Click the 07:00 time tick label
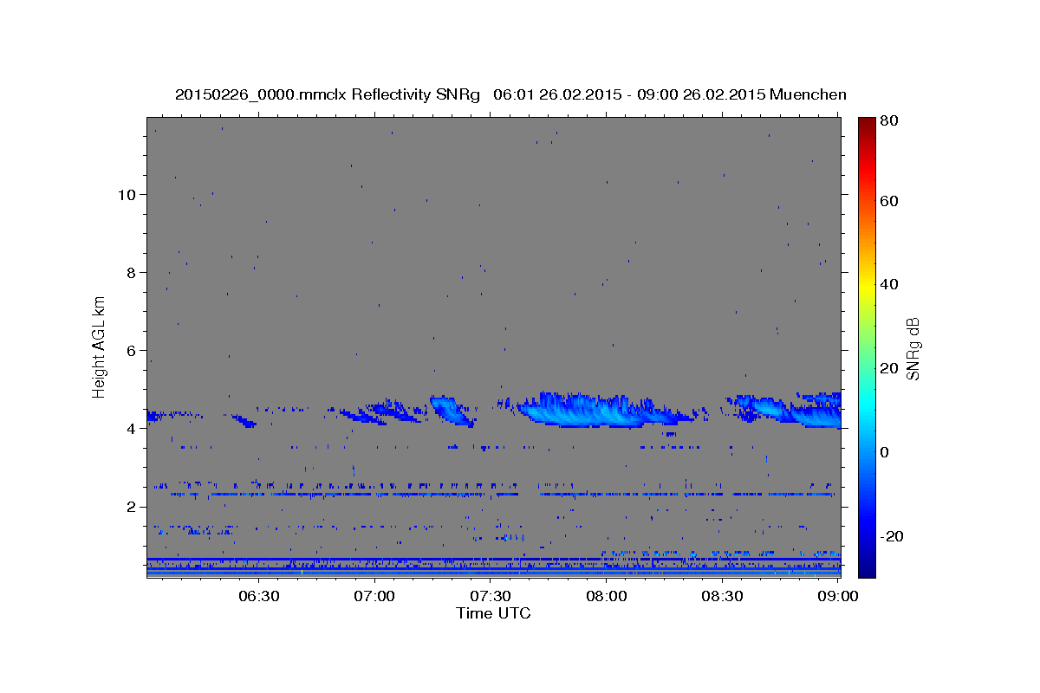The height and width of the screenshot is (693, 1040). (x=375, y=597)
